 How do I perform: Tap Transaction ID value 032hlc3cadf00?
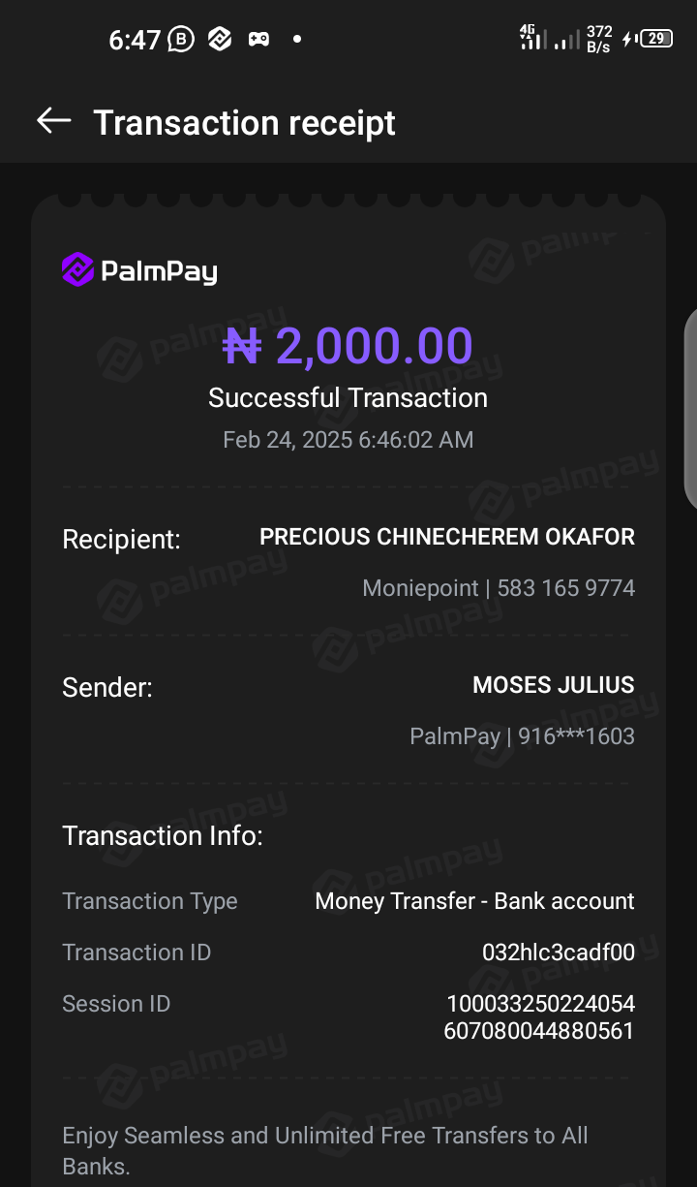tap(559, 953)
